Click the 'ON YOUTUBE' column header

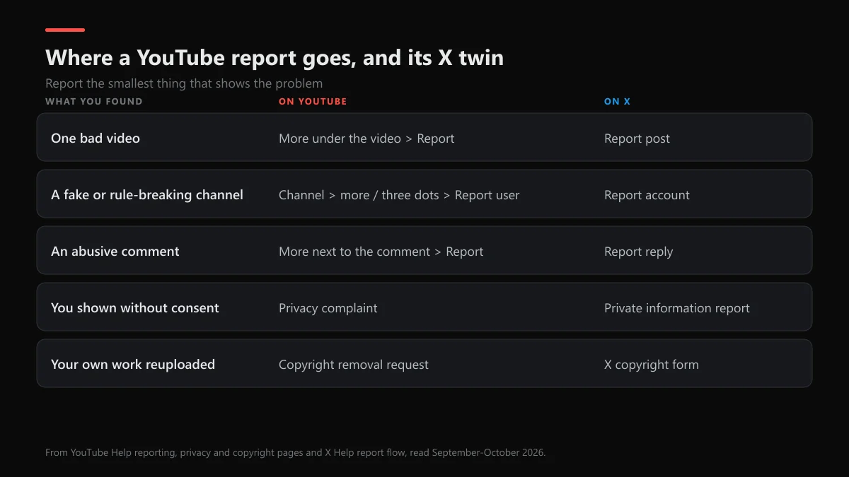click(313, 102)
